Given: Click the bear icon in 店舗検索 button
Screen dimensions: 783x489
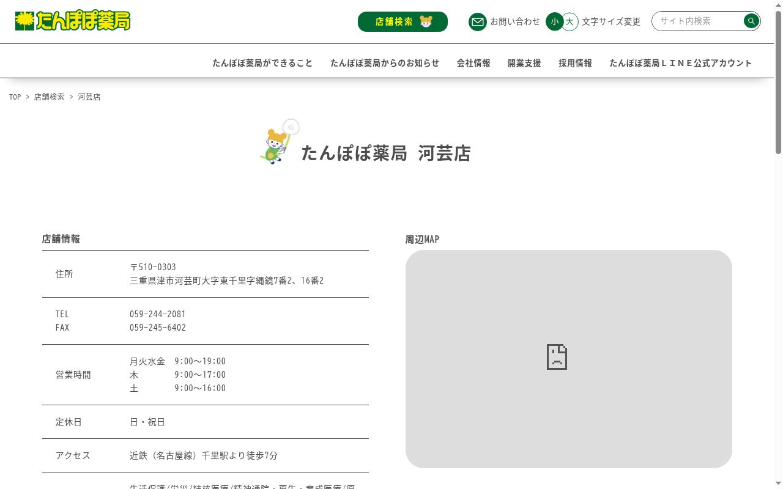Looking at the screenshot, I should pyautogui.click(x=426, y=21).
